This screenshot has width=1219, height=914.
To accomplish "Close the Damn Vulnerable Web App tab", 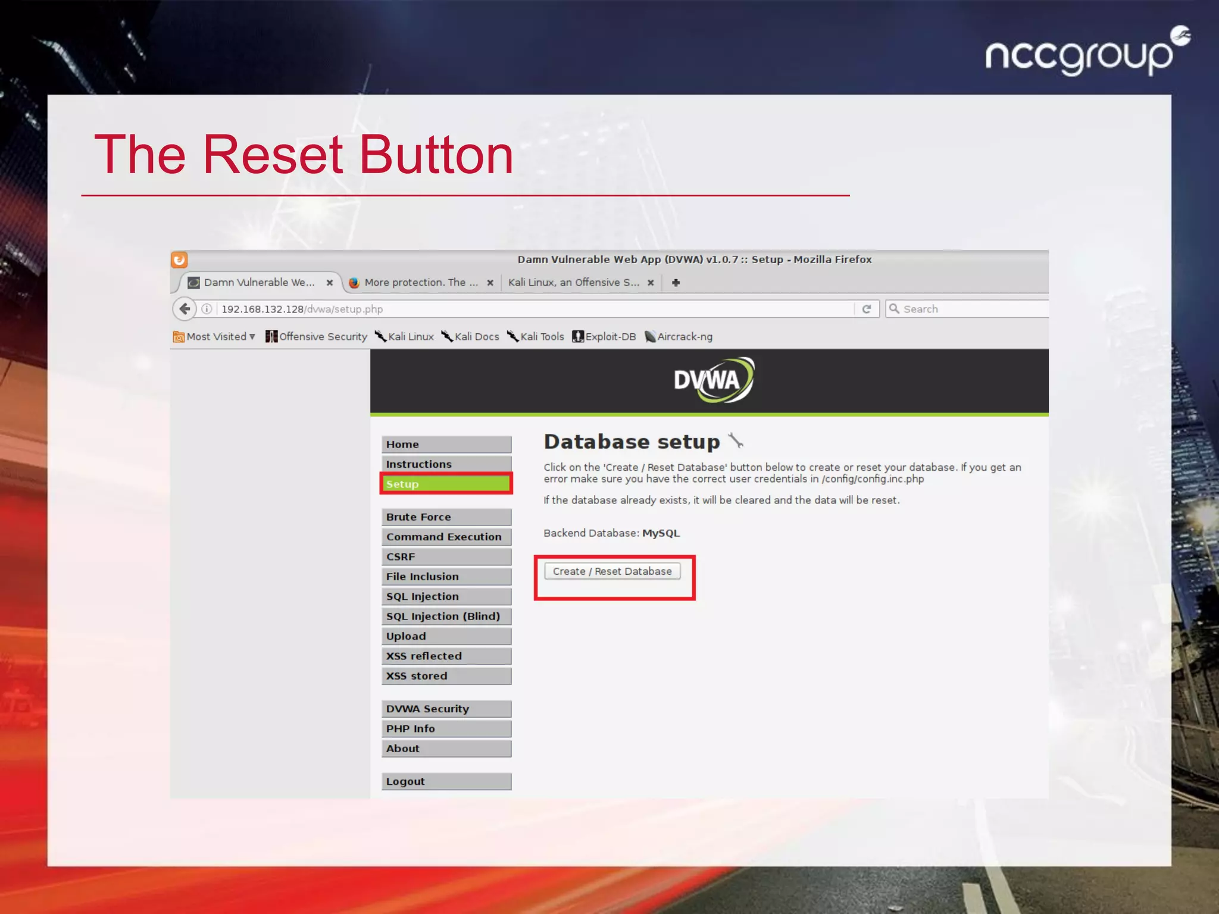I will pos(329,283).
